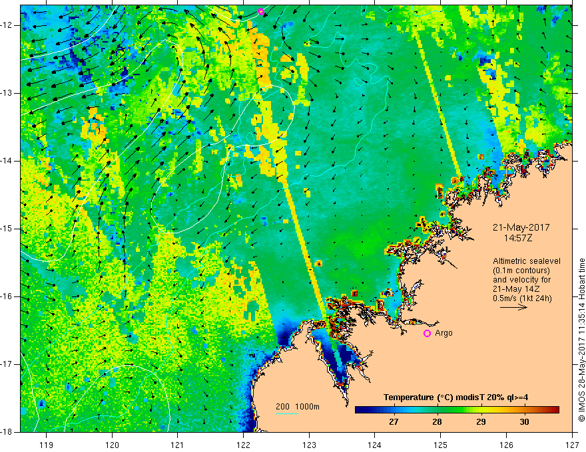This screenshot has height=452, width=586.
Task: Click the IMOS copyright timestamp text
Action: click(x=581, y=340)
